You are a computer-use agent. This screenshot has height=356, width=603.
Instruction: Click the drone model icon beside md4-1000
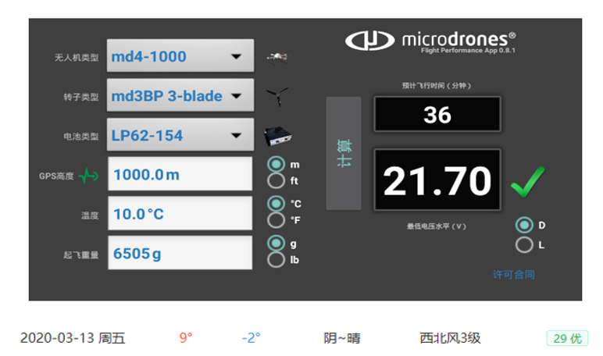coord(276,56)
